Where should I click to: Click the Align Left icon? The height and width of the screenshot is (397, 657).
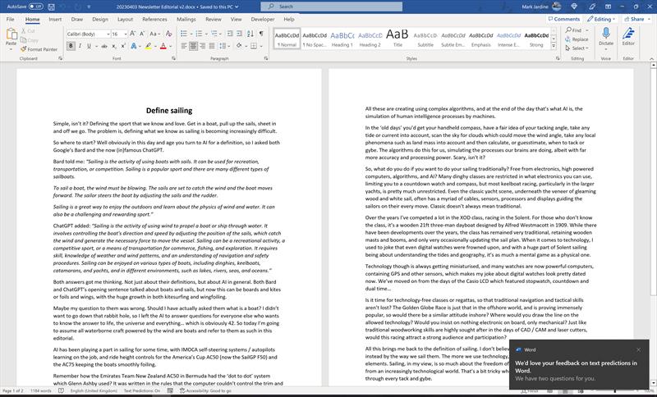click(183, 46)
